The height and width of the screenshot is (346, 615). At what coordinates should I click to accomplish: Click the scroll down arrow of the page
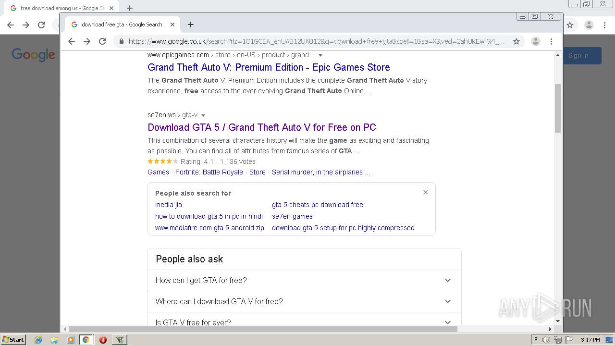[x=558, y=321]
